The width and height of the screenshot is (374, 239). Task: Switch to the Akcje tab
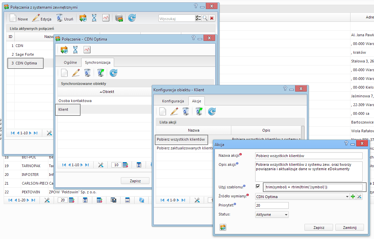196,101
